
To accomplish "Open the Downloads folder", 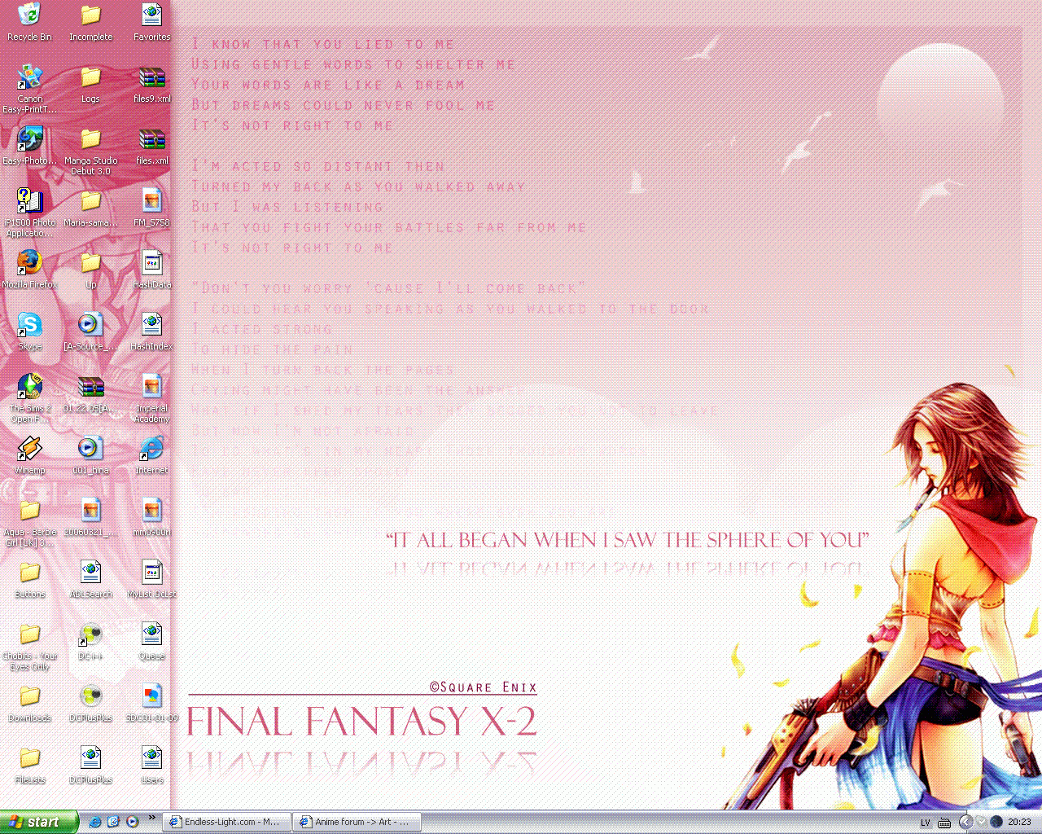I will [29, 703].
